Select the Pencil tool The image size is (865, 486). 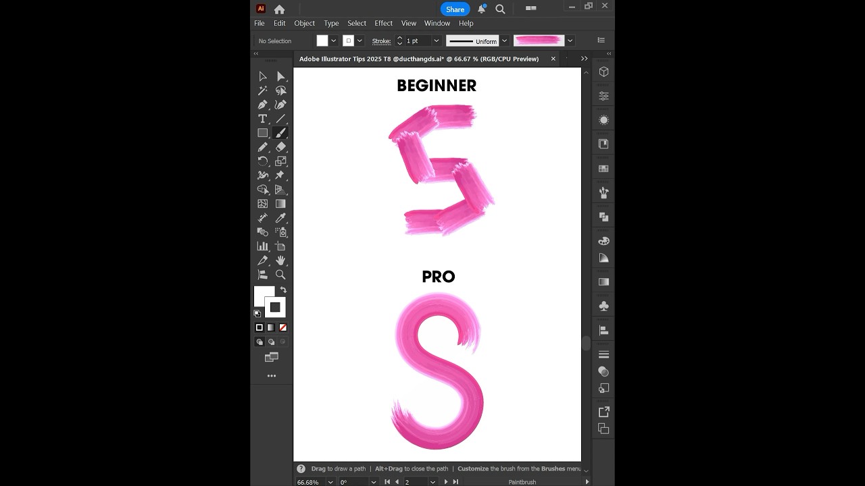[x=263, y=147]
